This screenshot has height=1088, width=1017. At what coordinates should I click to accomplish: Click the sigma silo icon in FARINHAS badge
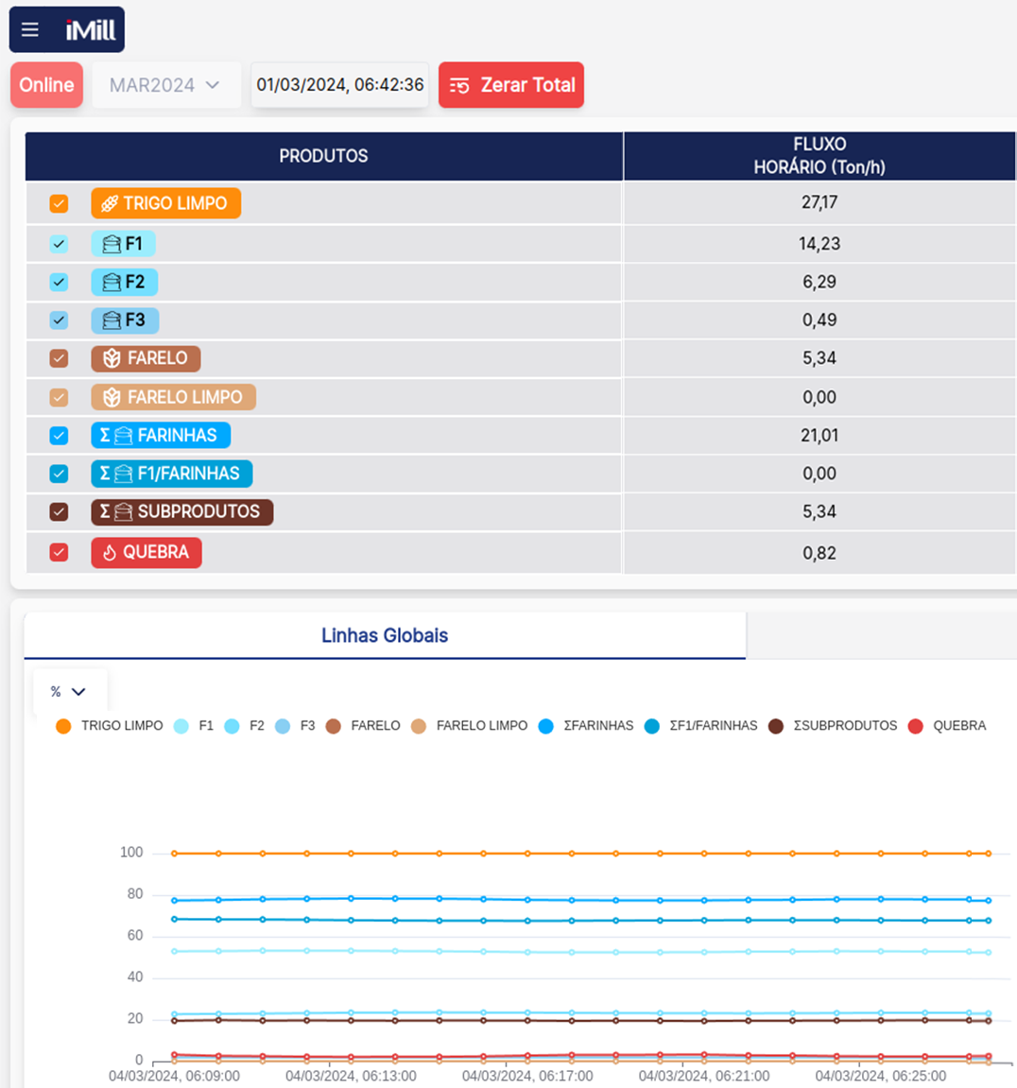116,436
